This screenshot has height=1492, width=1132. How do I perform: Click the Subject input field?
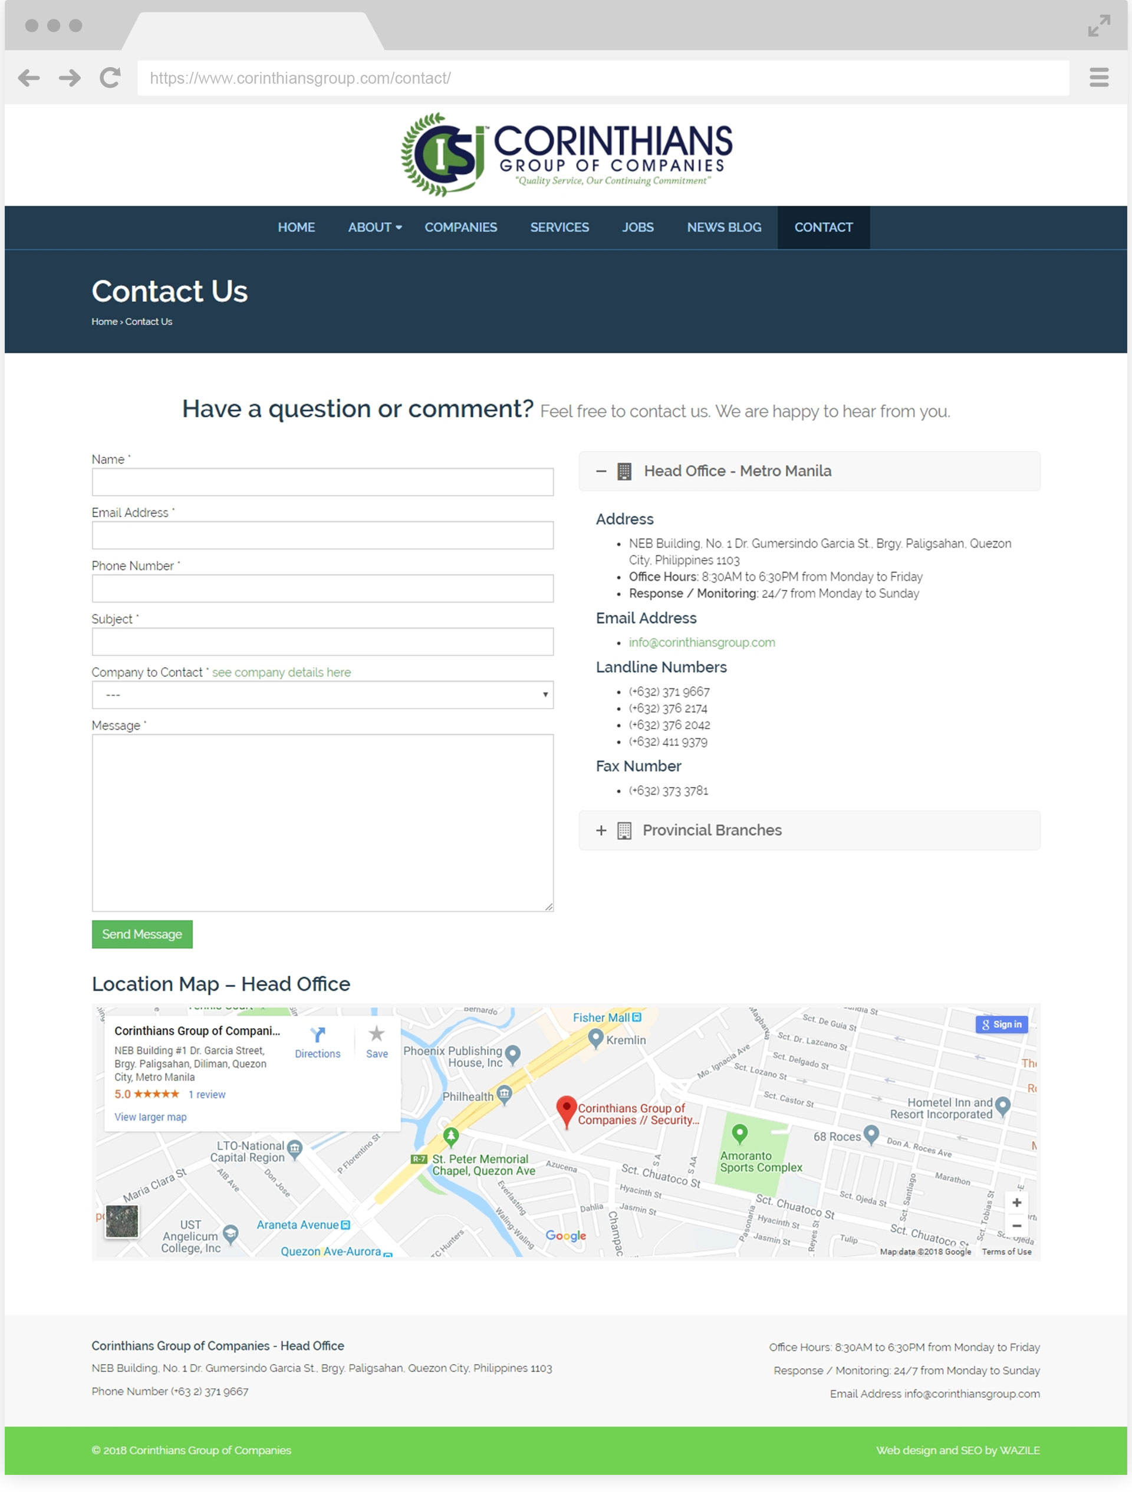323,642
